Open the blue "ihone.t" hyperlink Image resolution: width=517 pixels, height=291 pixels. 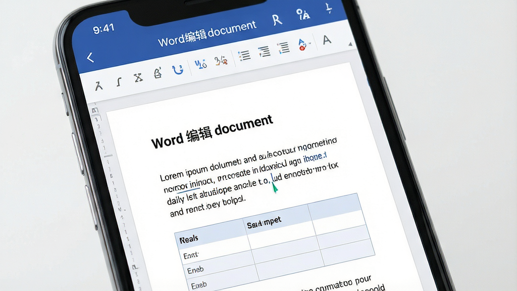(315, 158)
